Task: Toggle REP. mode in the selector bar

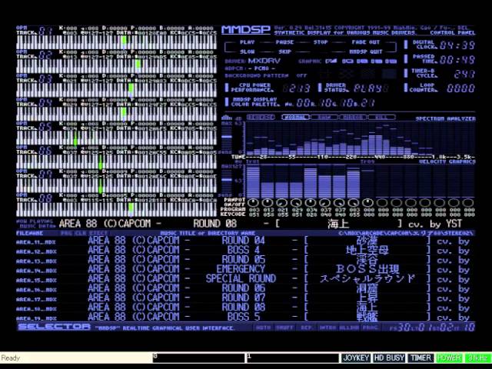Action: pyautogui.click(x=307, y=327)
